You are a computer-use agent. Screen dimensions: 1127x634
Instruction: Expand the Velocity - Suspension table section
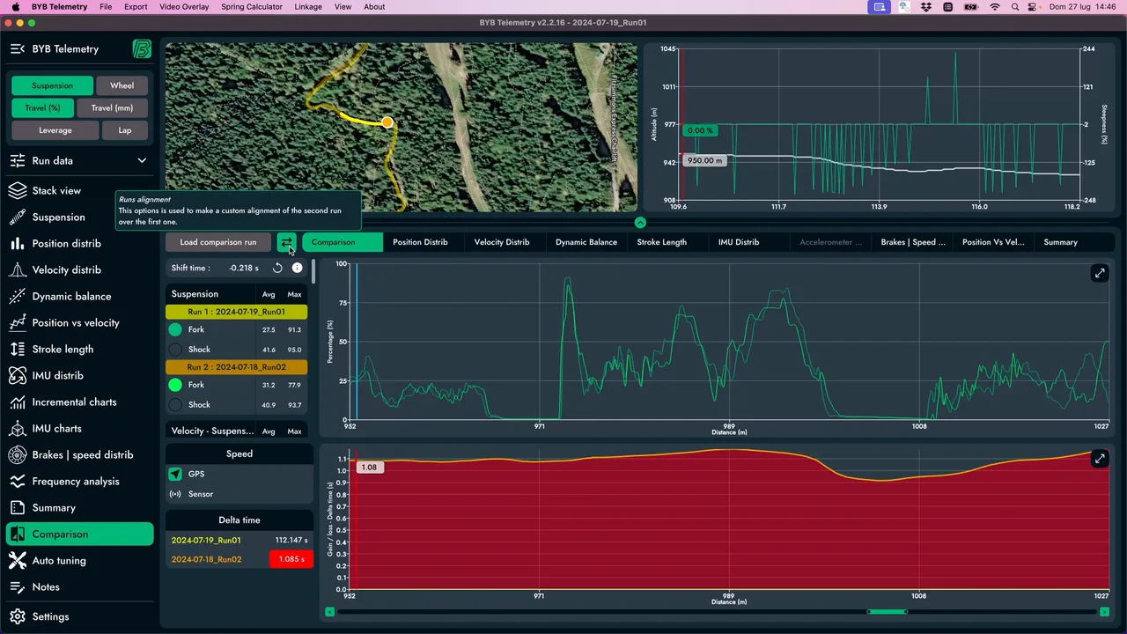237,431
